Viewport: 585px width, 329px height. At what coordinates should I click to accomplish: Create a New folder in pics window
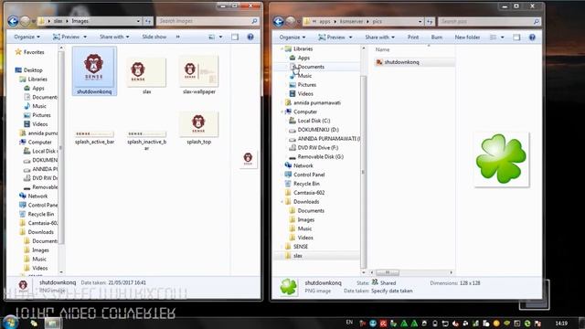pyautogui.click(x=467, y=37)
